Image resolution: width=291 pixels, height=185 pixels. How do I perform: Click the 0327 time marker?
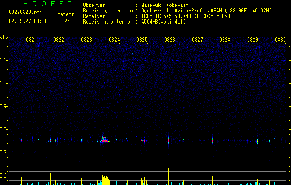[x=198, y=40]
